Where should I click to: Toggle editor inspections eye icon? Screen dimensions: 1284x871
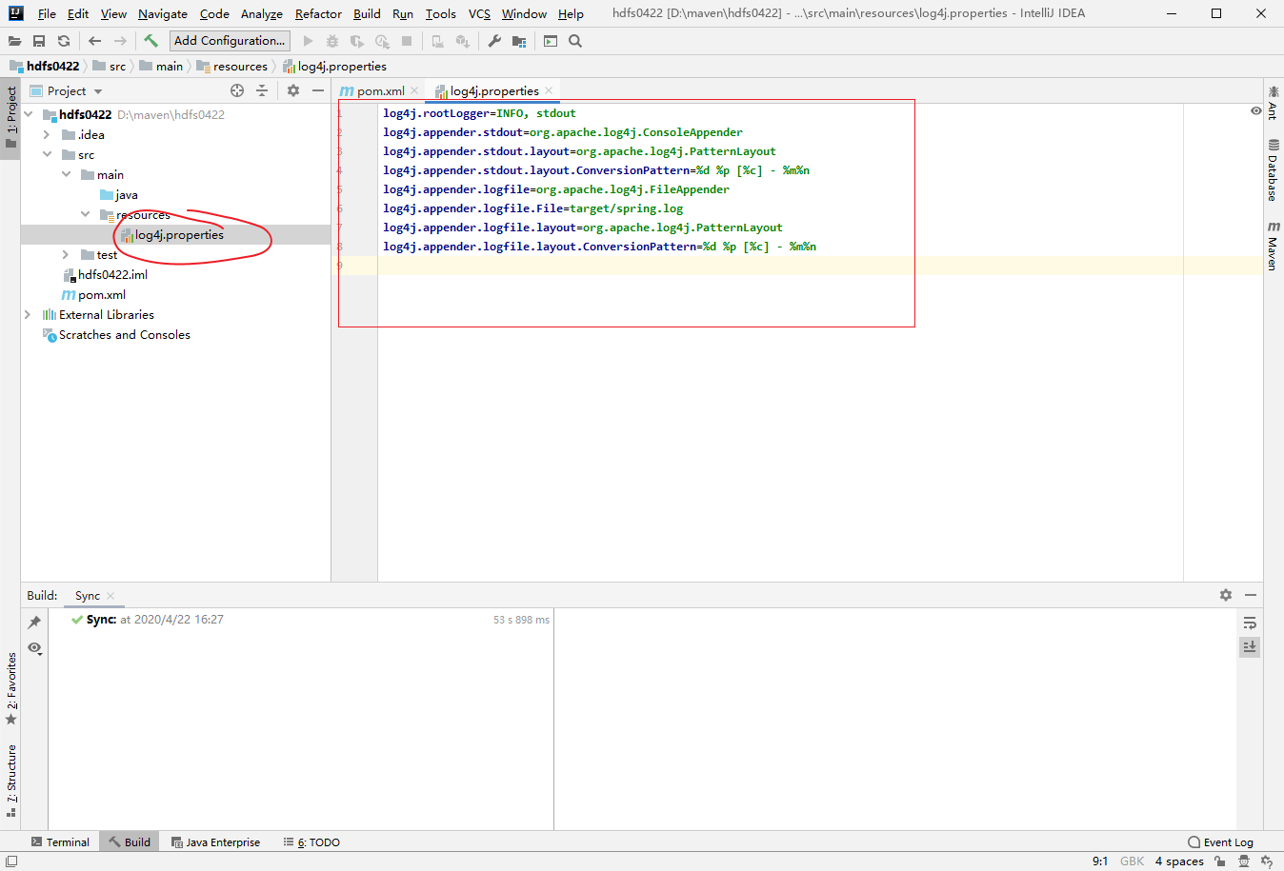tap(1256, 111)
